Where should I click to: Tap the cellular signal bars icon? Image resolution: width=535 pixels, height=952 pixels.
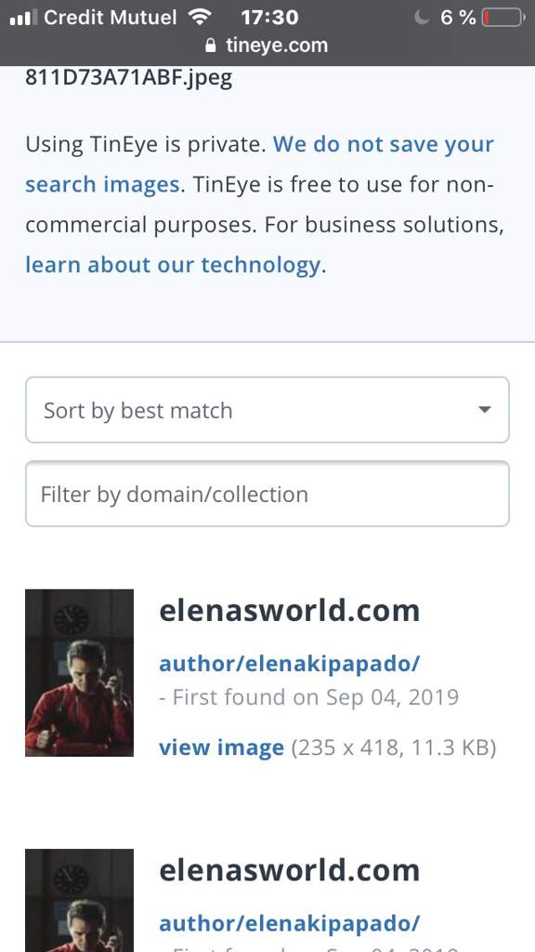click(23, 18)
